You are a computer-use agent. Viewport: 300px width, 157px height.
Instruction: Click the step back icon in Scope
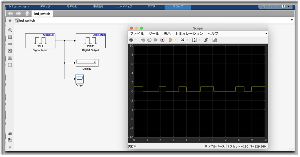point(143,40)
